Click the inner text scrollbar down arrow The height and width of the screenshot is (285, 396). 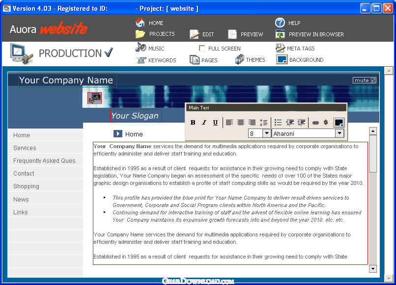(x=373, y=269)
